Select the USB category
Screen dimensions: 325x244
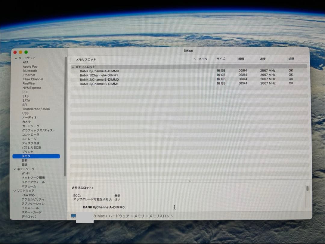click(x=25, y=113)
